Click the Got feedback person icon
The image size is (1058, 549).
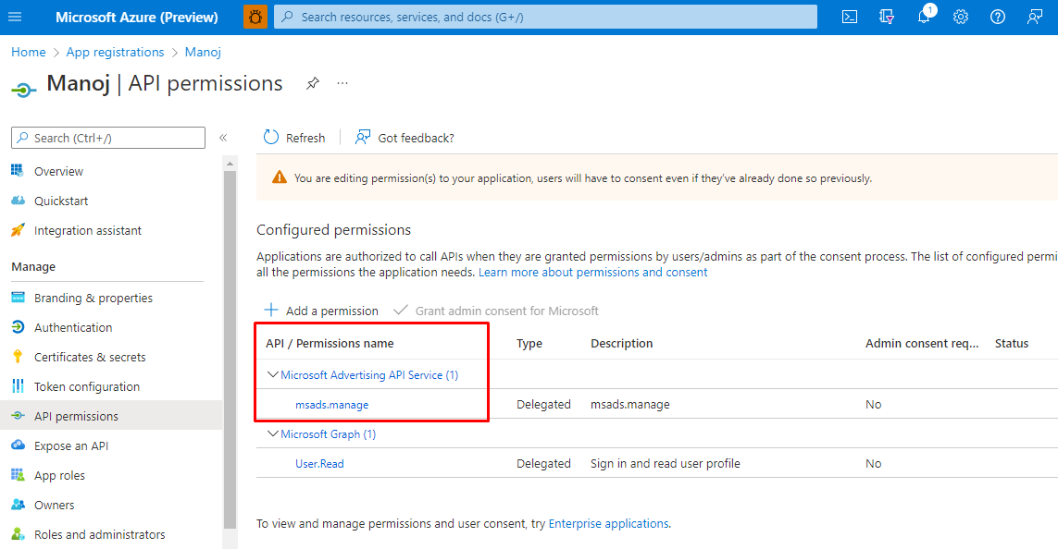(x=363, y=138)
